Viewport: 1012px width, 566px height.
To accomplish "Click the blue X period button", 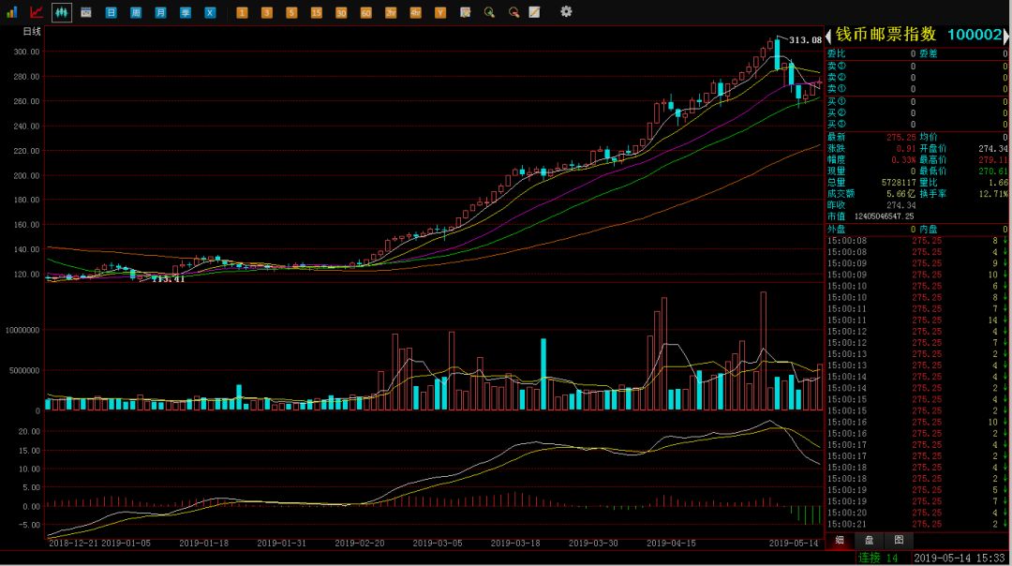I will 210,12.
